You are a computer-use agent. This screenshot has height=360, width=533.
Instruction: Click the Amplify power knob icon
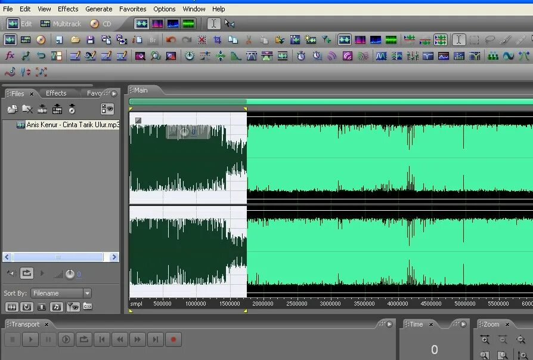(x=190, y=56)
